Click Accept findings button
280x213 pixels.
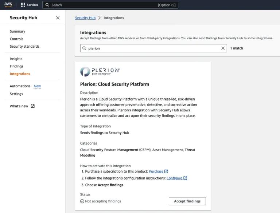187,201
